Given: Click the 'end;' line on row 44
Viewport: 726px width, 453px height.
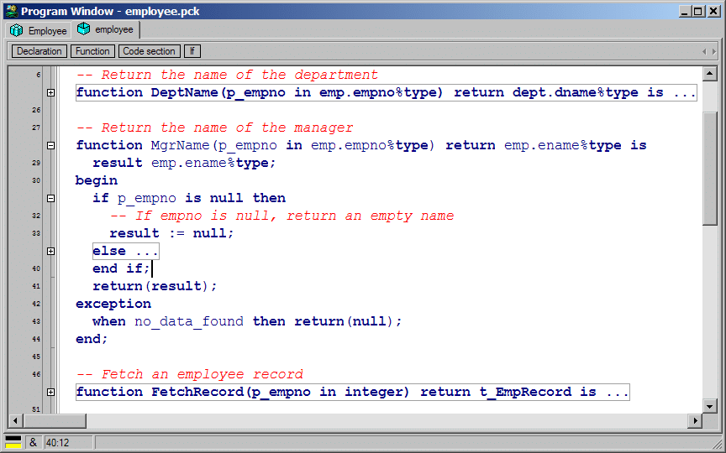Looking at the screenshot, I should point(92,339).
